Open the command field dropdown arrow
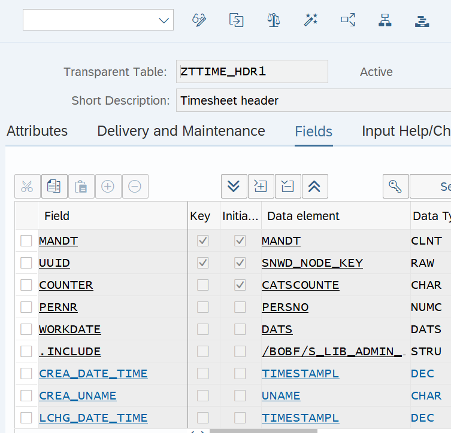 click(x=164, y=20)
